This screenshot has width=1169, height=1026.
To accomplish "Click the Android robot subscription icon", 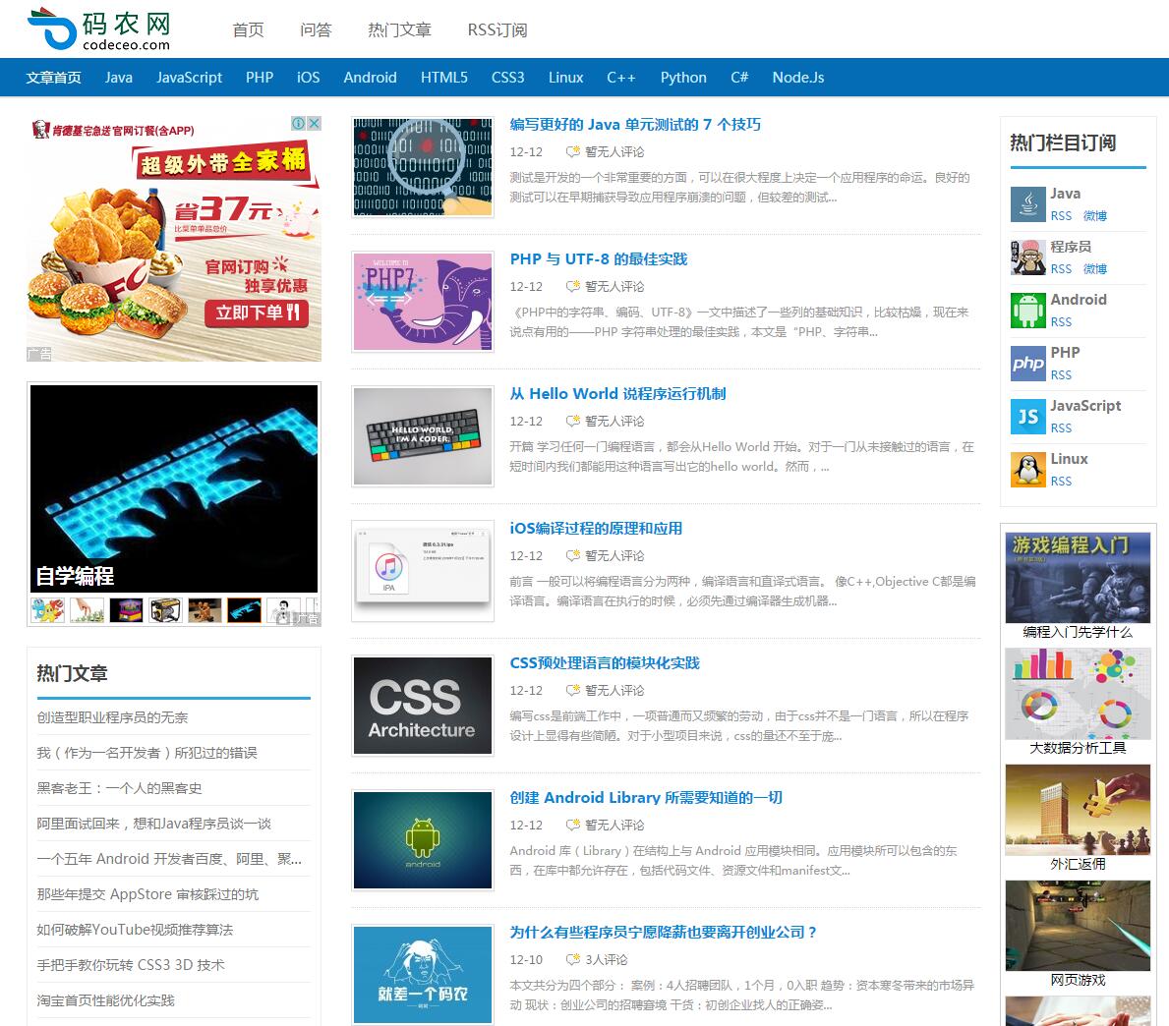I will 1028,310.
